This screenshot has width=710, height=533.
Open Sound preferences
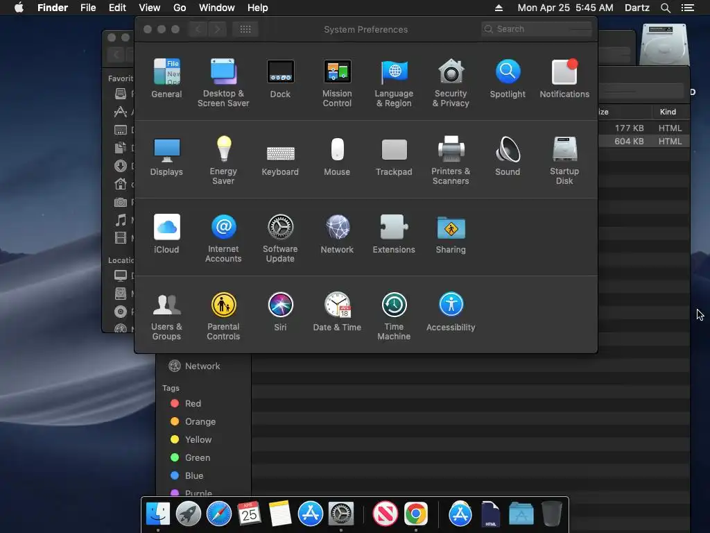(x=508, y=156)
